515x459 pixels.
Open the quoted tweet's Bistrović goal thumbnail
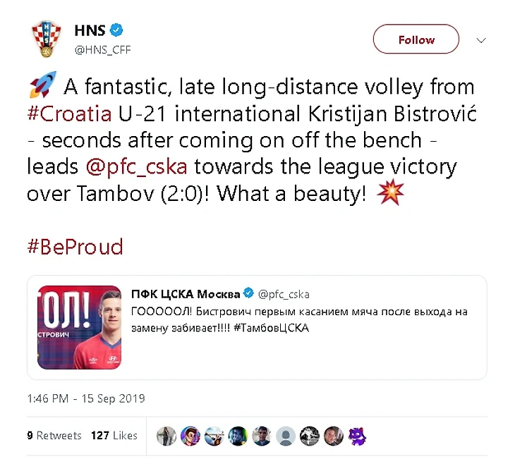[79, 327]
